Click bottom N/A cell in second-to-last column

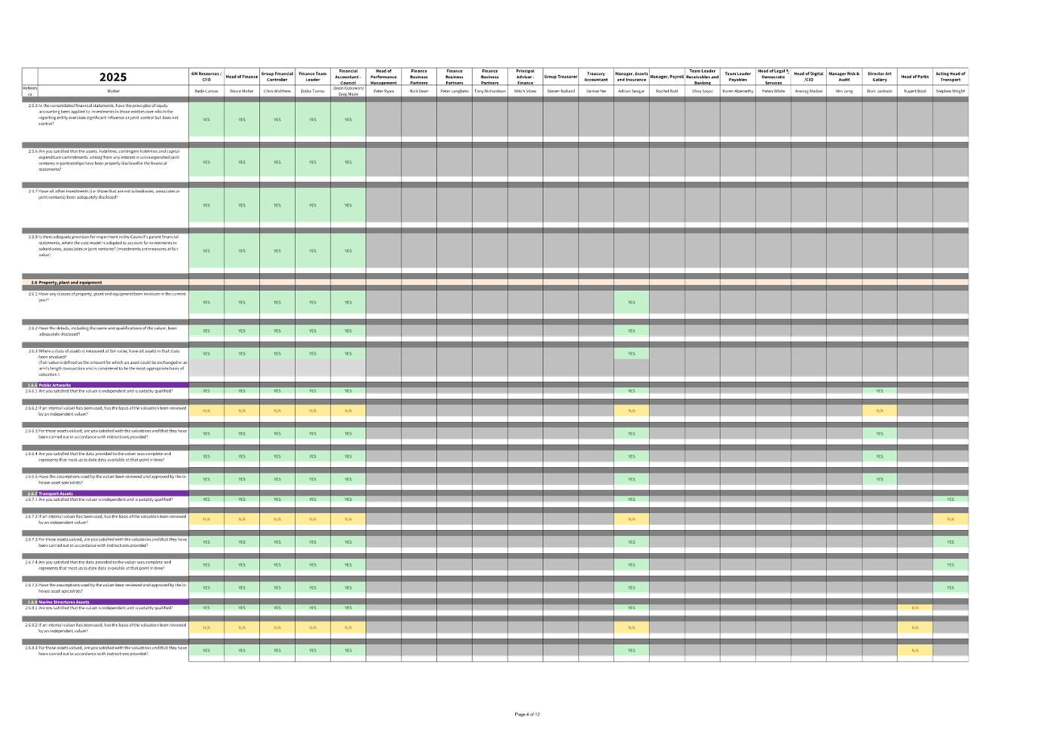914,650
